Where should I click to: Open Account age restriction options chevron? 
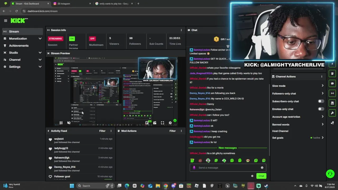(322, 117)
